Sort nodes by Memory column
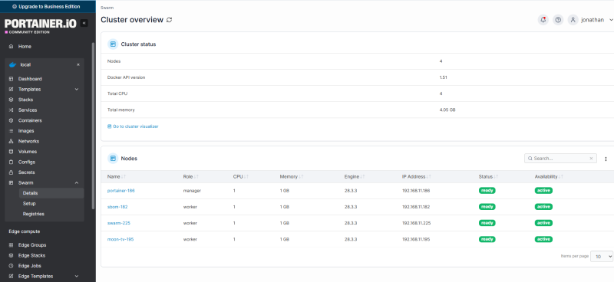 (x=292, y=177)
